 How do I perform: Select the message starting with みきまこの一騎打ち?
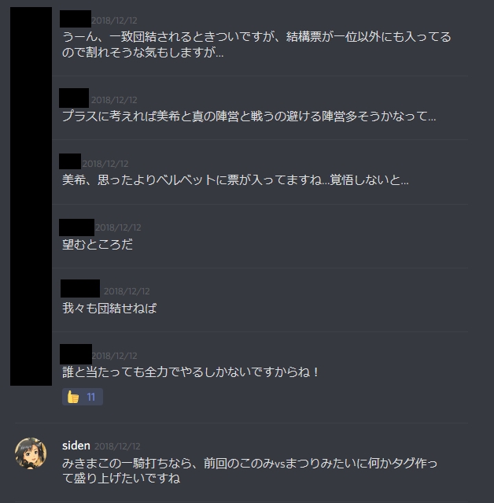point(249,471)
